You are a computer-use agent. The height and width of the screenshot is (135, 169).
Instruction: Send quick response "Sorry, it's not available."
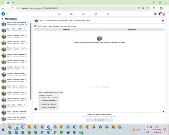coord(48,108)
